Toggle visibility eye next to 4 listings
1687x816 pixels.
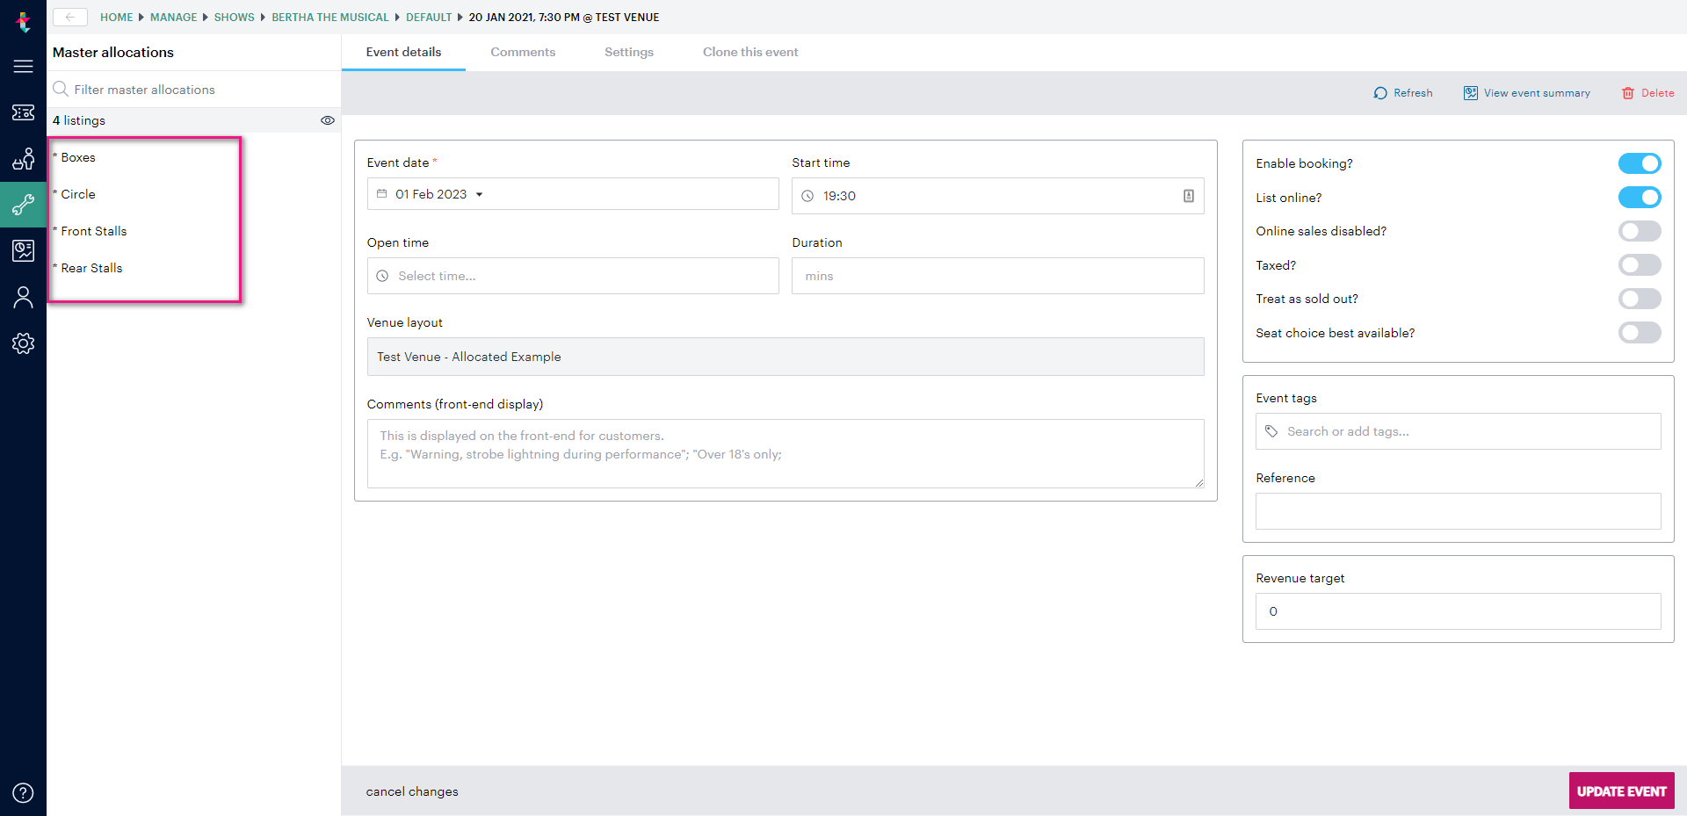click(328, 120)
